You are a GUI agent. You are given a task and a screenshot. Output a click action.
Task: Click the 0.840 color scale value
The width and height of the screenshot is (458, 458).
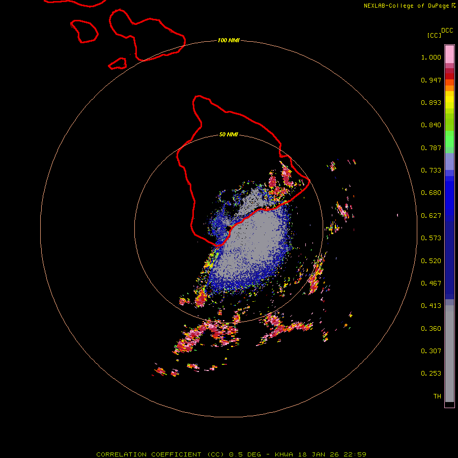pyautogui.click(x=431, y=125)
